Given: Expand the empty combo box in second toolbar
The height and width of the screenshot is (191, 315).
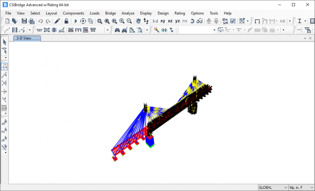Looking at the screenshot, I should click(x=197, y=30).
